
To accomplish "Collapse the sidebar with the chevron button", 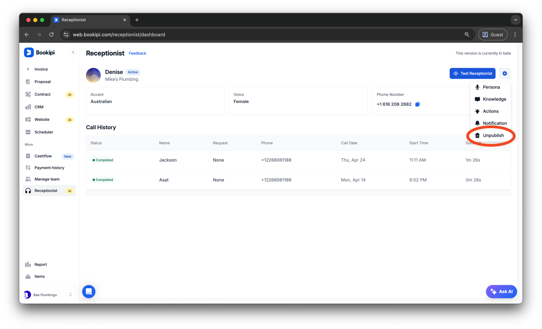I will [x=73, y=52].
